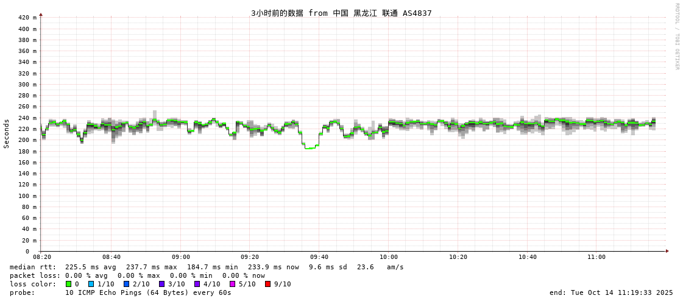
Task: Click the blue 2/10 loss swatch
Action: pos(126,284)
